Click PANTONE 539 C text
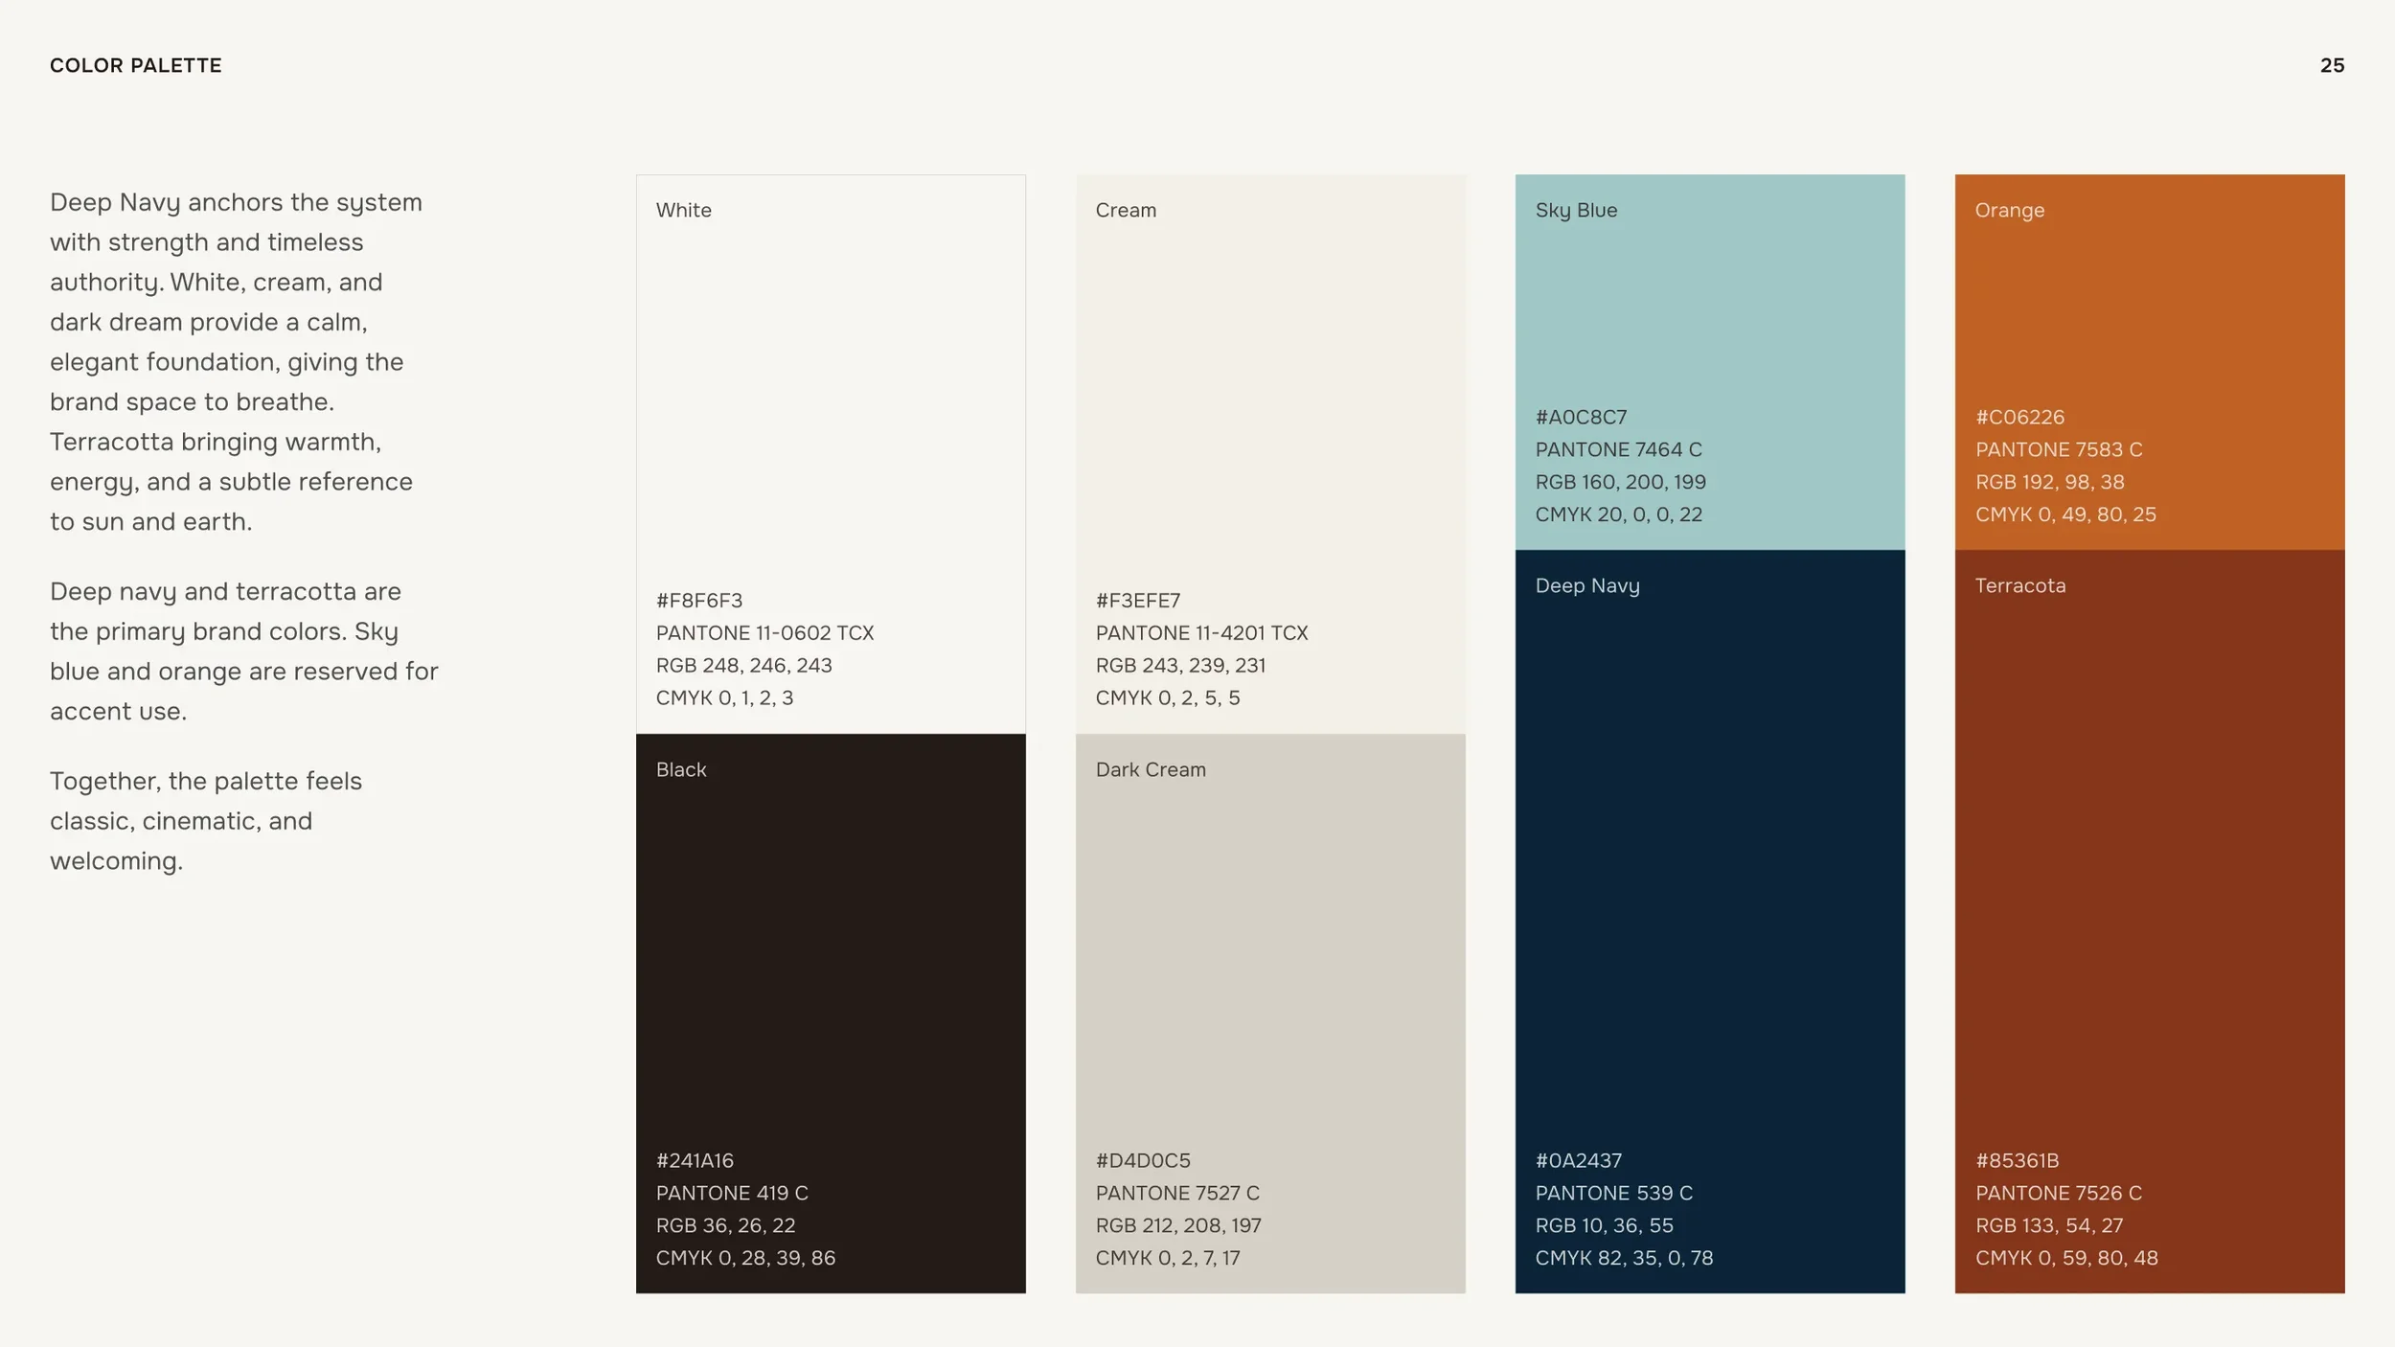Screen dimensions: 2395x1347 click(1614, 1194)
